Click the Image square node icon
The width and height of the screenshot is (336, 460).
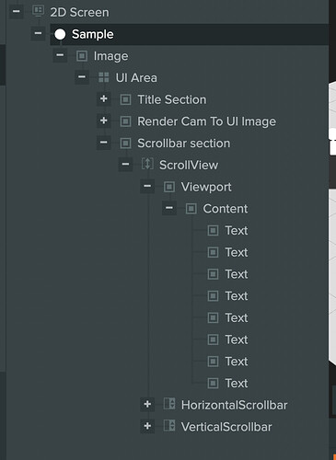[82, 56]
